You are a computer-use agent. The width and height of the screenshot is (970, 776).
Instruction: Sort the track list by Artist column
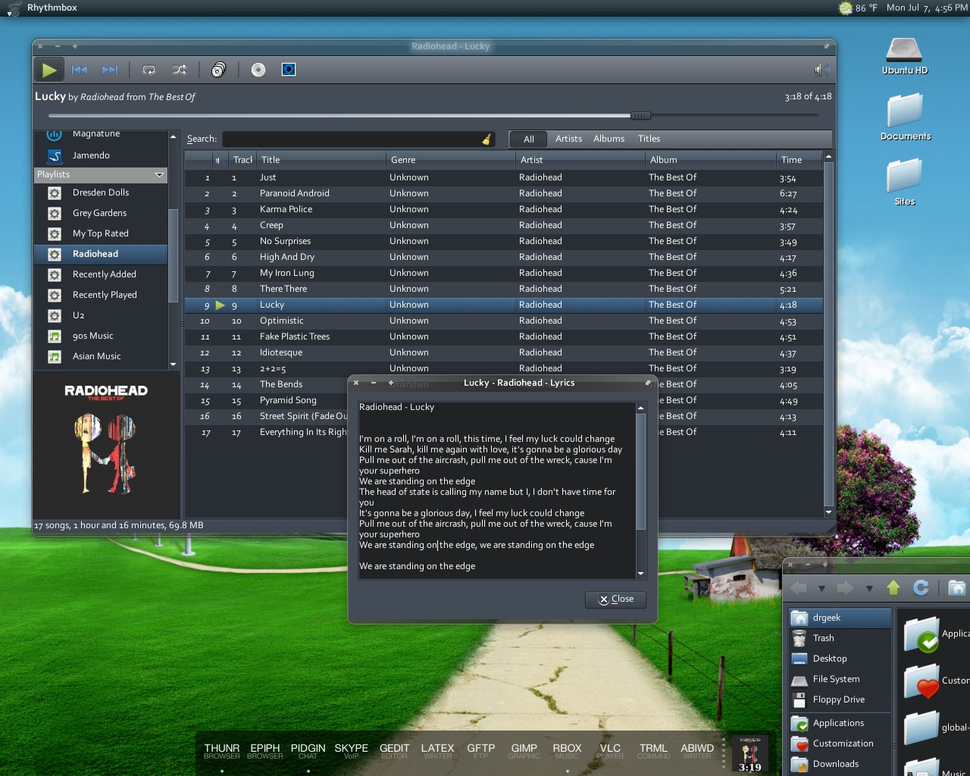[x=580, y=160]
